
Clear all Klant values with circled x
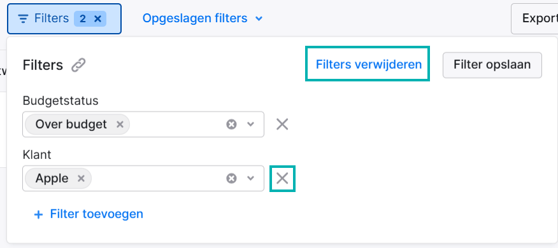[231, 178]
